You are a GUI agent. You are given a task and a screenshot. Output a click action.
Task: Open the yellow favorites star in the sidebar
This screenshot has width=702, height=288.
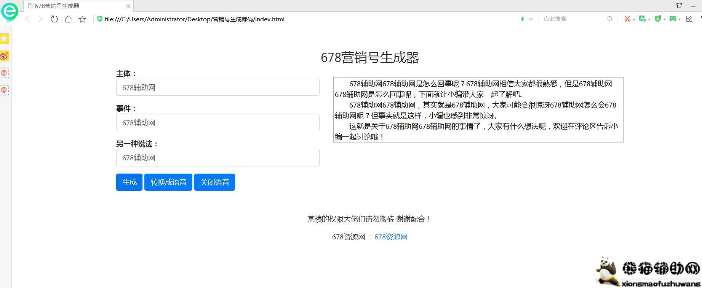coord(5,38)
